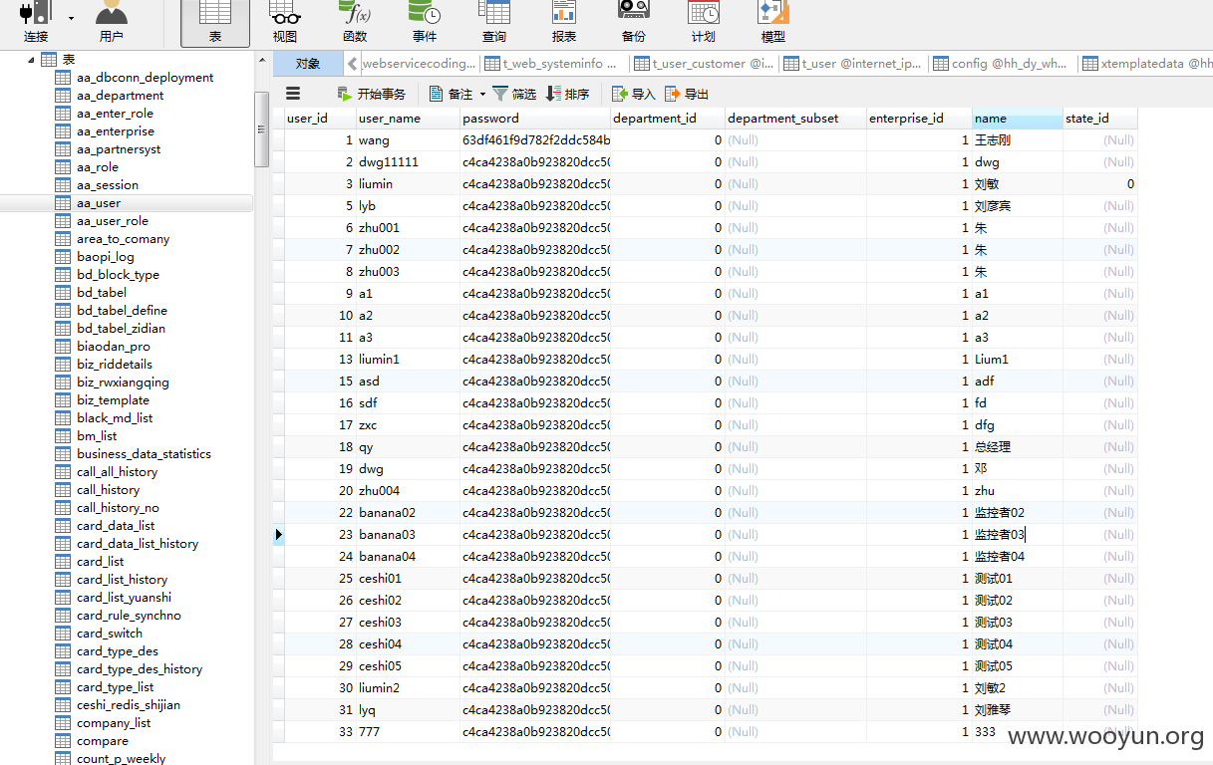The image size is (1213, 765).
Task: Select the password column header
Action: [x=535, y=119]
